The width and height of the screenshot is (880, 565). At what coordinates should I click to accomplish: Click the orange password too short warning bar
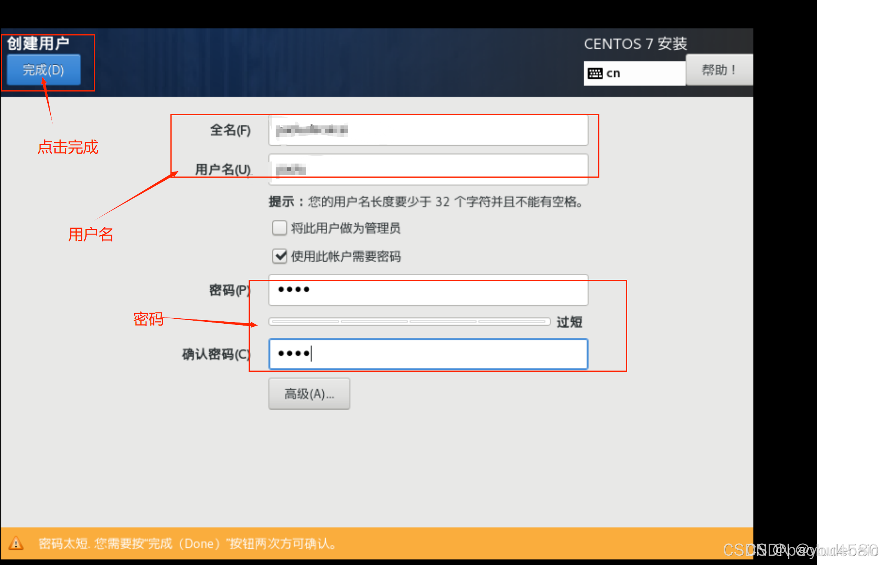pos(377,543)
